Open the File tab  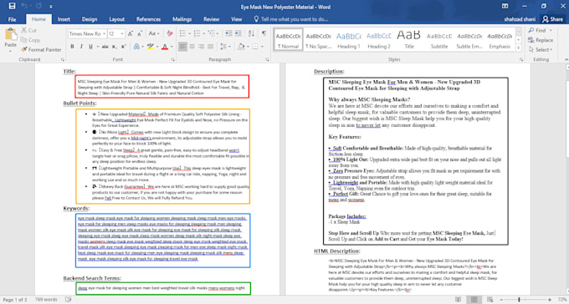pyautogui.click(x=12, y=19)
